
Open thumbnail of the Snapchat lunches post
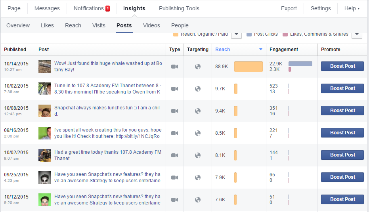tap(45, 111)
